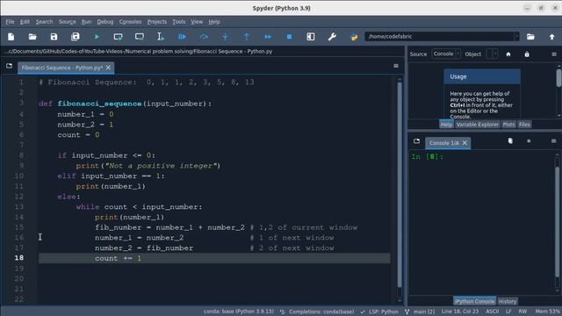Click the IPython console vertical scrollbar

(557, 222)
